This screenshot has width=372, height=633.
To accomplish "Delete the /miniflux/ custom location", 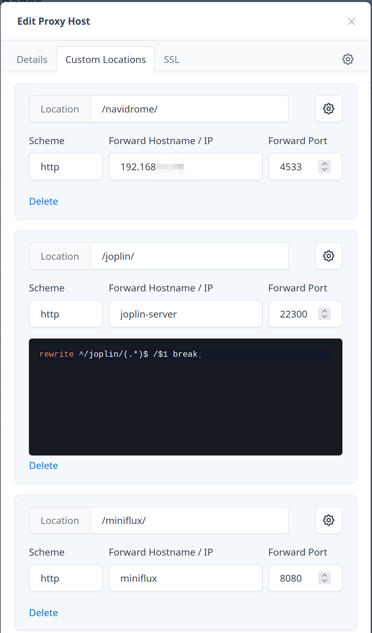I will coord(44,613).
